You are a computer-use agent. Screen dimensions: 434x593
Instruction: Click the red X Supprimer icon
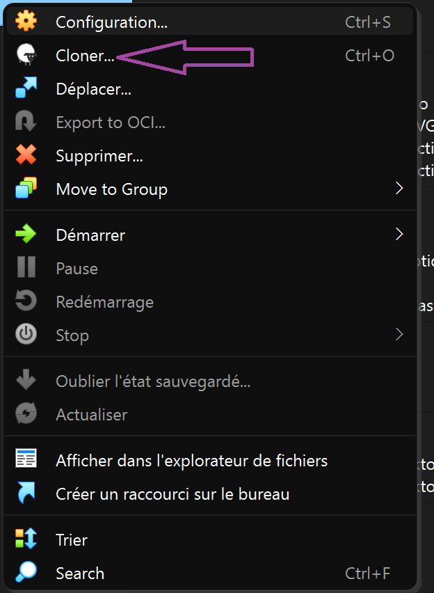click(x=26, y=155)
